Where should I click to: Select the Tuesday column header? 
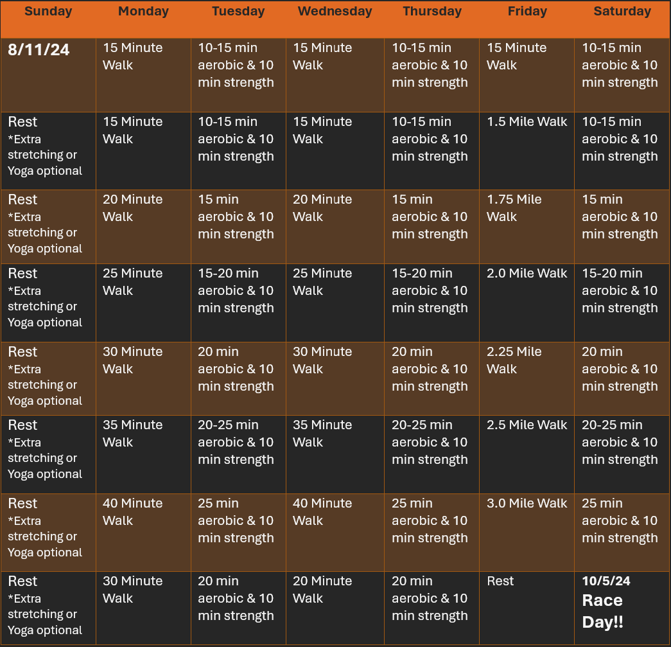[238, 19]
